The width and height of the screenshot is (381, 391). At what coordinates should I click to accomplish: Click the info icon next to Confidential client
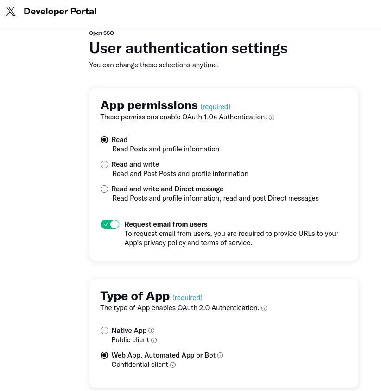(173, 365)
